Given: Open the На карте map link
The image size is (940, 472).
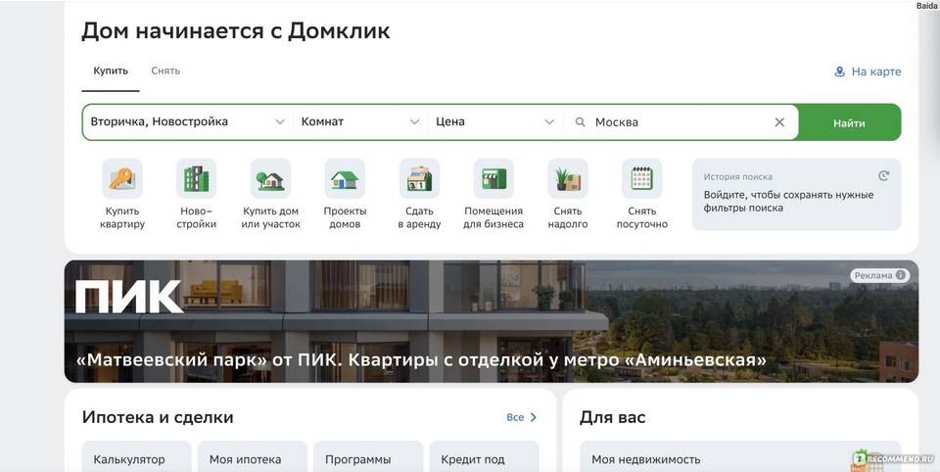Looking at the screenshot, I should tap(868, 71).
